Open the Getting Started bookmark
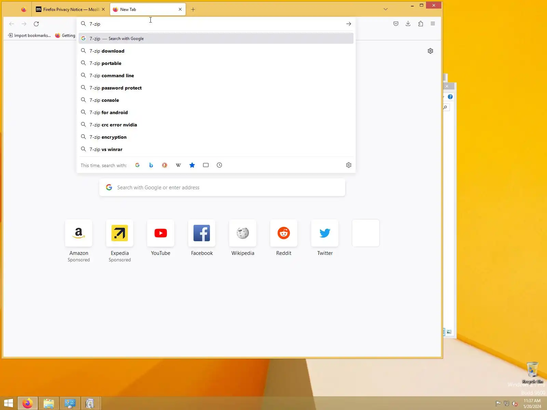This screenshot has height=410, width=547. (65, 36)
